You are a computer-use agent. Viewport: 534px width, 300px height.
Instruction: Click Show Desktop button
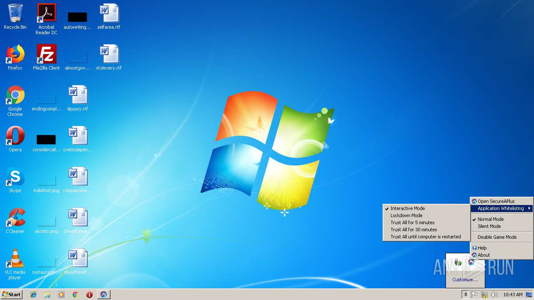point(529,295)
